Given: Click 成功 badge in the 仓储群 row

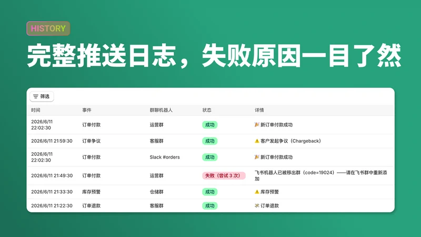Looking at the screenshot, I should [209, 192].
